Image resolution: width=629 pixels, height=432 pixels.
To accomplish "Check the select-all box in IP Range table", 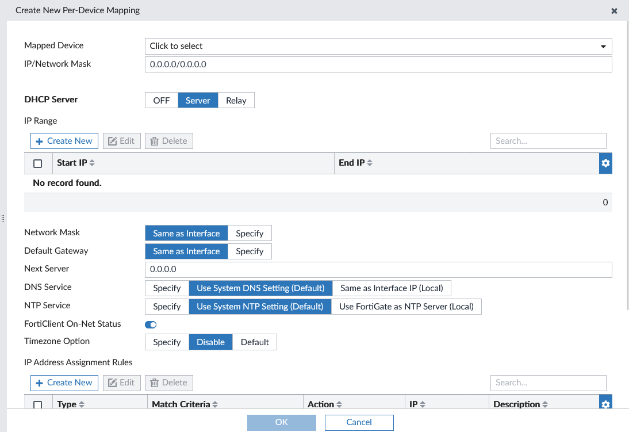I will pyautogui.click(x=38, y=163).
